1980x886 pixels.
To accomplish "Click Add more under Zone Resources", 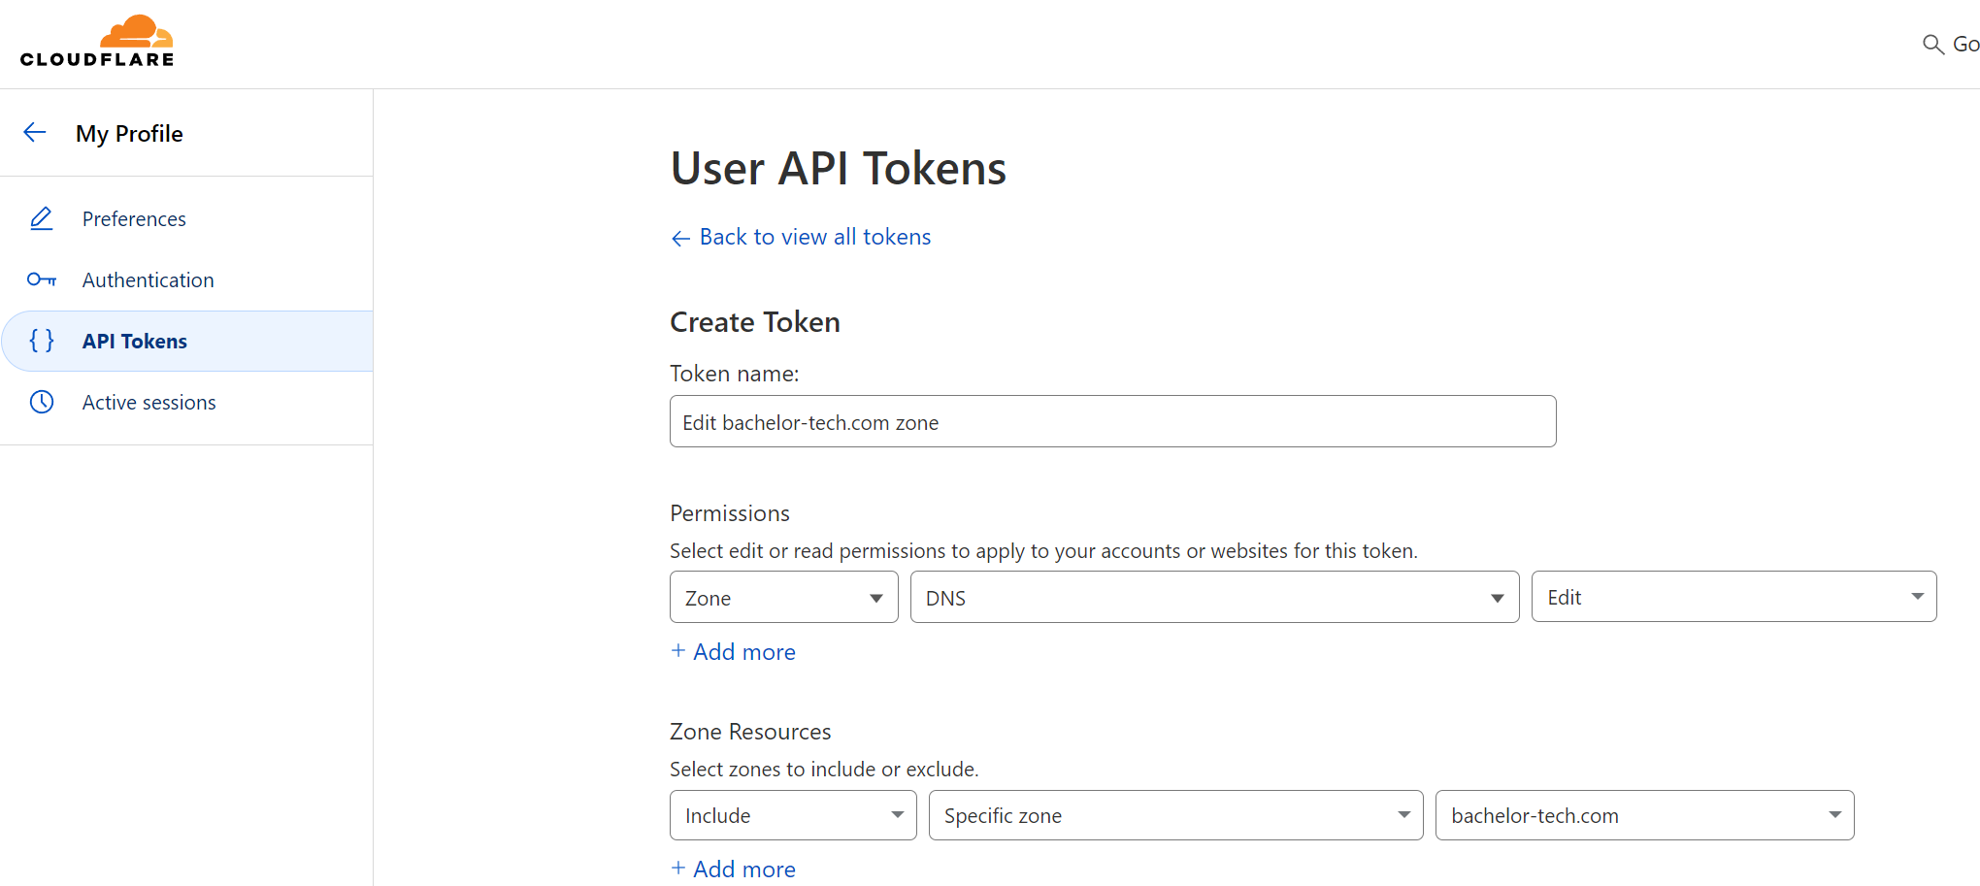I will pyautogui.click(x=734, y=869).
